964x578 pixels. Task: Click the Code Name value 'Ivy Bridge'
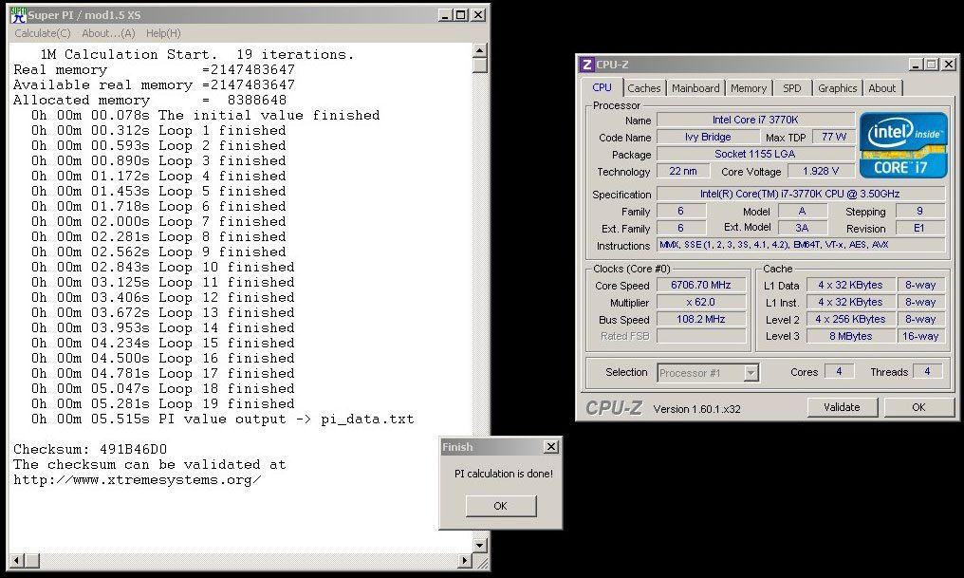pos(708,137)
